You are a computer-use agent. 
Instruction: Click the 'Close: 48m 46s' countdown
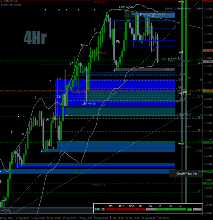pyautogui.click(x=187, y=174)
